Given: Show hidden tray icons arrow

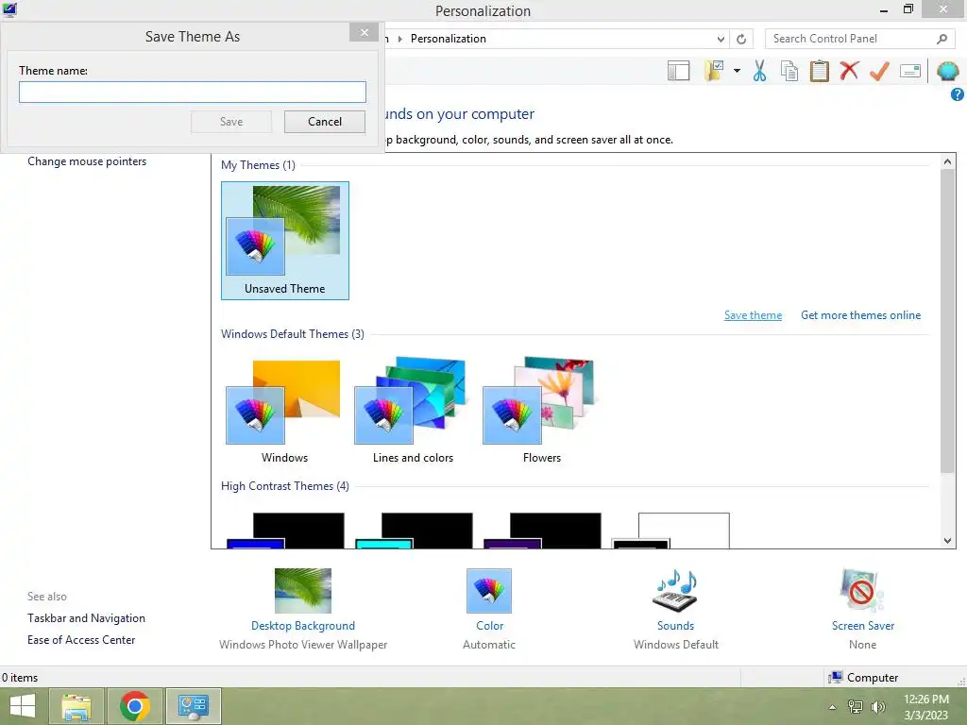Looking at the screenshot, I should 833,707.
